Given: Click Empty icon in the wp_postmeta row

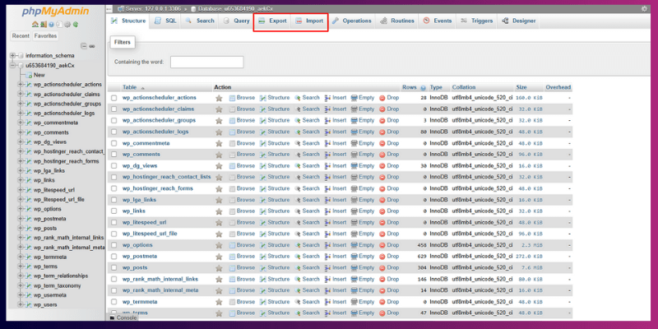Looking at the screenshot, I should [x=354, y=257].
